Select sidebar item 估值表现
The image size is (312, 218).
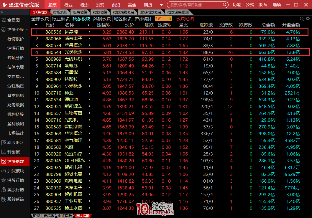click(x=16, y=67)
